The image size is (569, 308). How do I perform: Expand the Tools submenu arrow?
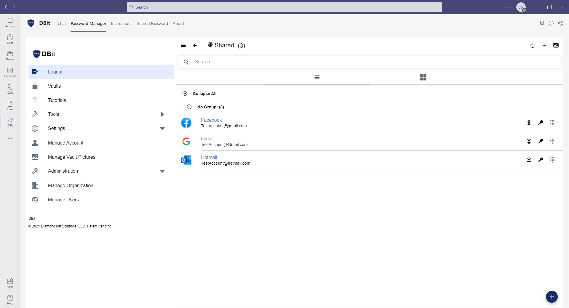162,114
